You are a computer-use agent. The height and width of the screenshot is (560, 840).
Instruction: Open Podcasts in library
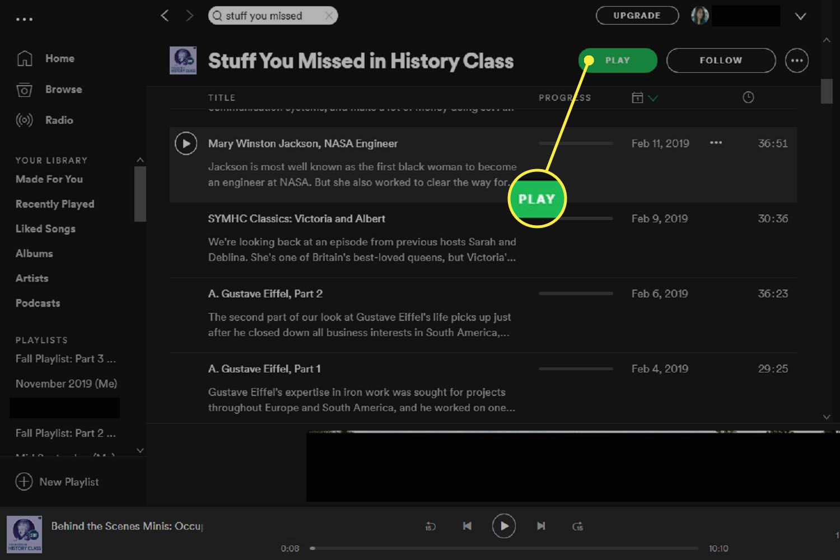(38, 303)
